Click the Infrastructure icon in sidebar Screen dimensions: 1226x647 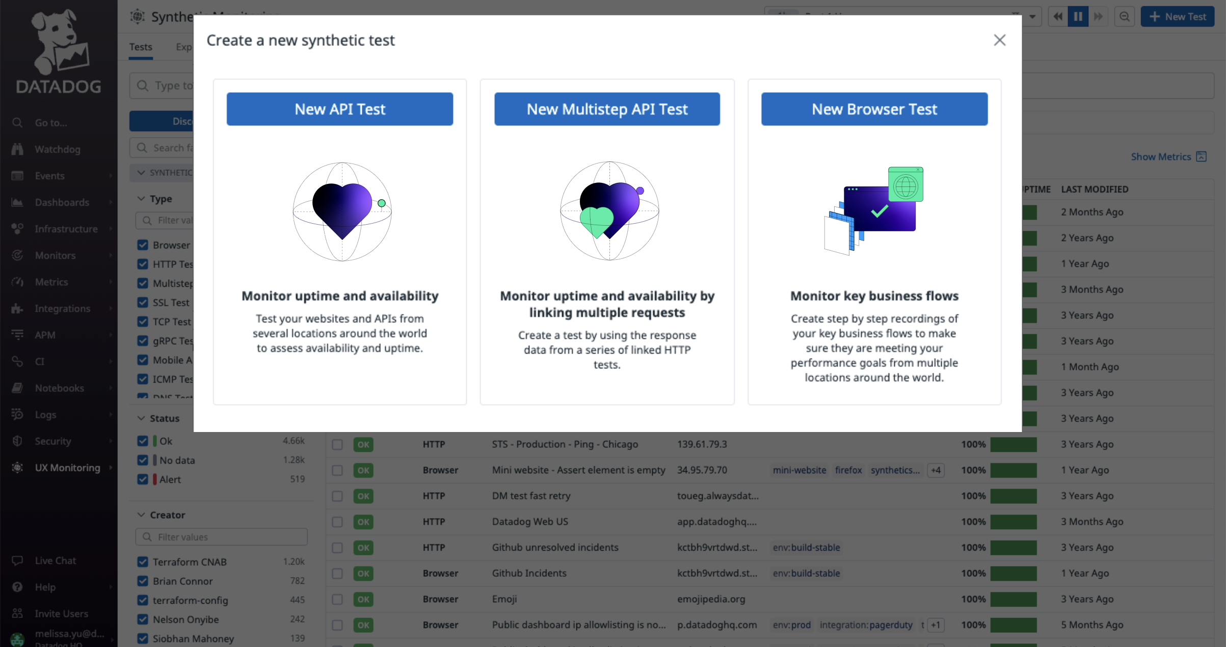(17, 229)
